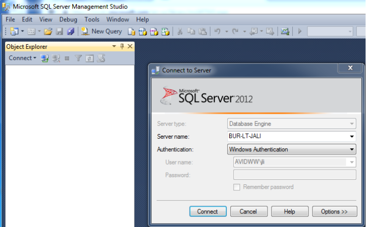Click the Cut scissors icon
This screenshot has height=227, width=366.
[x=180, y=31]
